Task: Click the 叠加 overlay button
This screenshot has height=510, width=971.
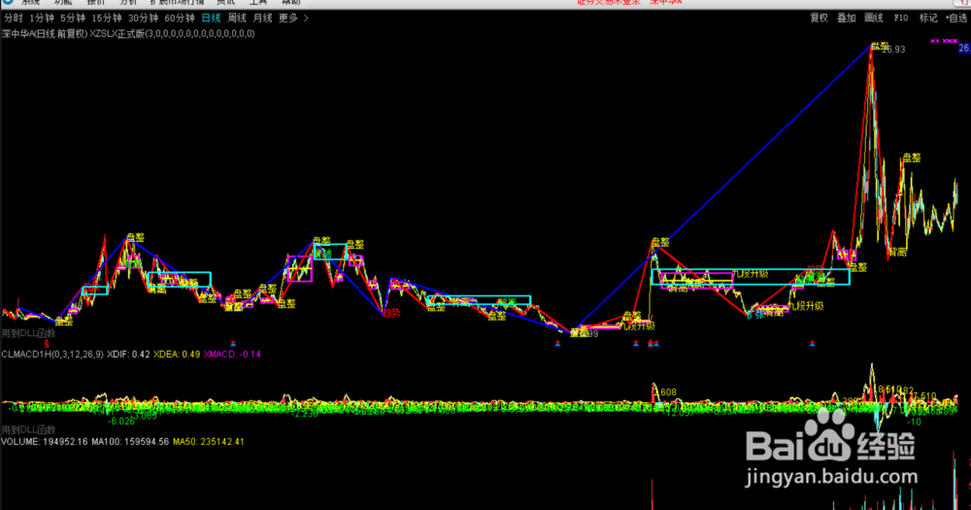Action: 847,17
